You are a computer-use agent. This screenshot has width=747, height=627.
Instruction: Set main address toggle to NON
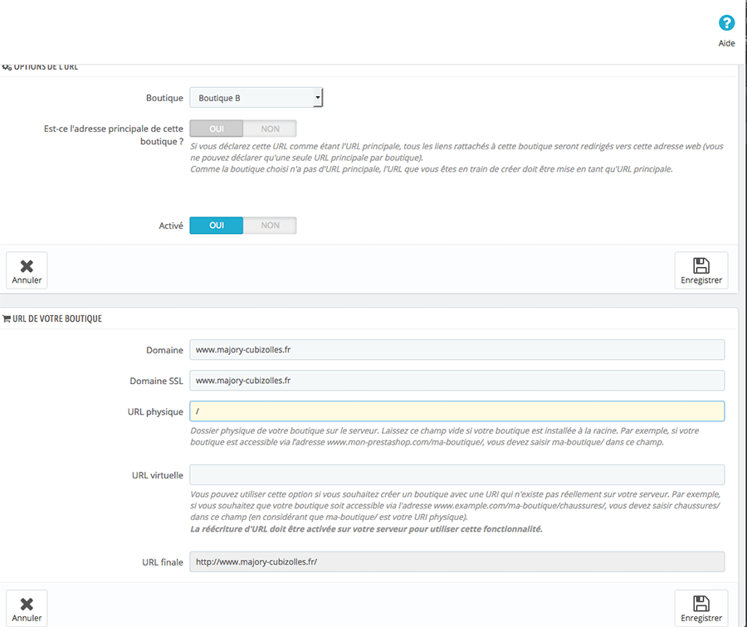[x=270, y=129]
